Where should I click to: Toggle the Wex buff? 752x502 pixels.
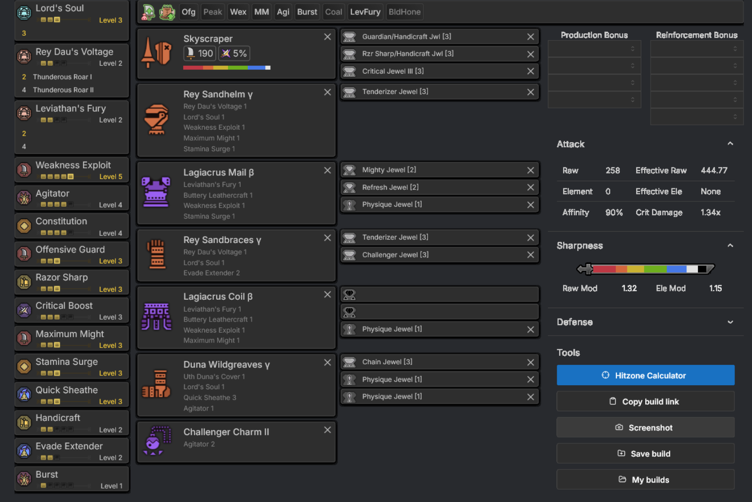tap(238, 12)
